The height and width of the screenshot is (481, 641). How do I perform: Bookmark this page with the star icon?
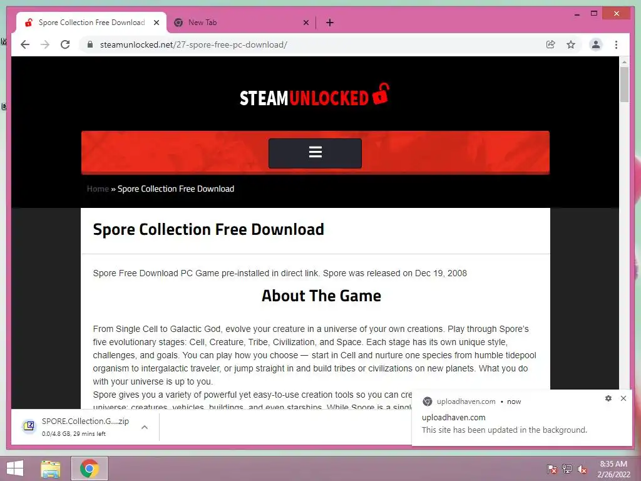(x=571, y=44)
